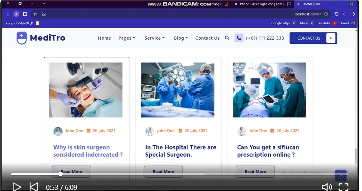Screen dimensions: 362x191
Task: Open the tab list chevron in title bar
Action: (44, 3)
